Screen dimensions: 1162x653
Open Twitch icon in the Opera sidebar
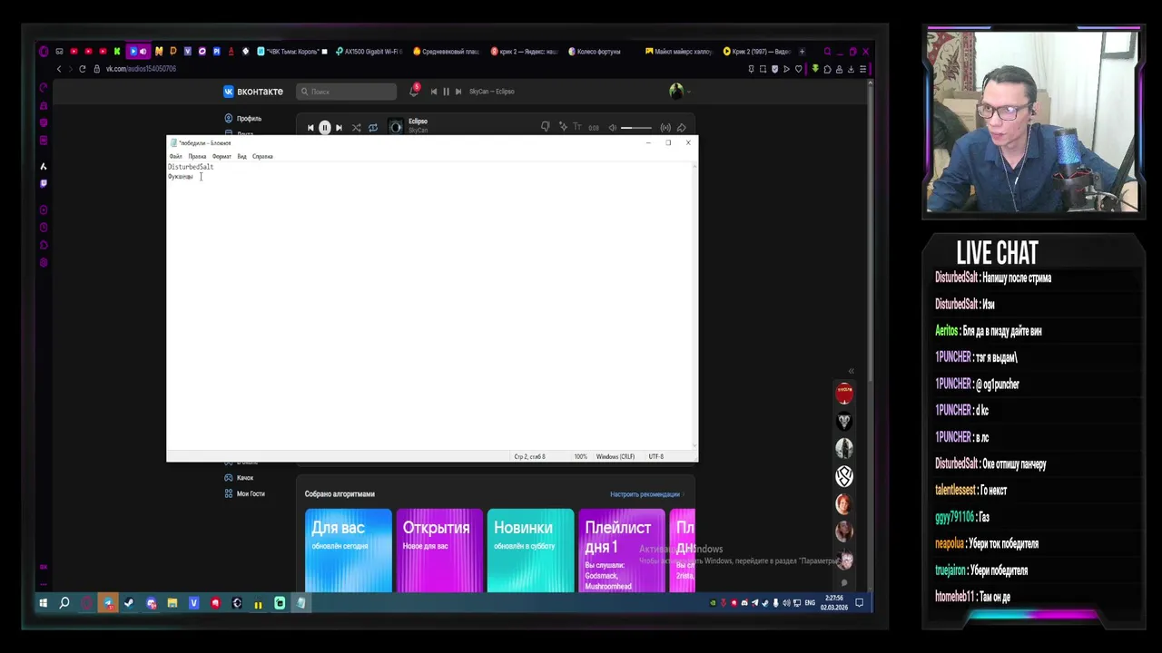44,183
